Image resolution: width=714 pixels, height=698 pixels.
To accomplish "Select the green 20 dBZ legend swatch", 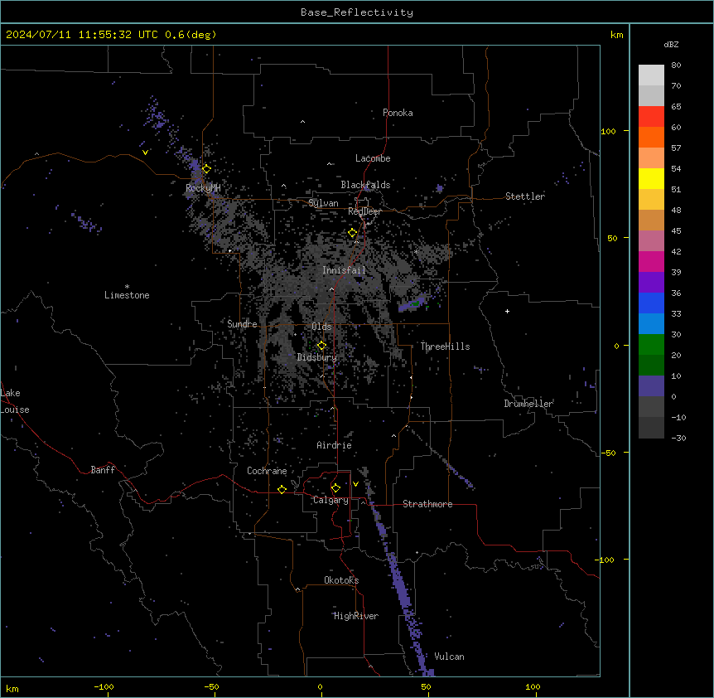I will coord(651,345).
